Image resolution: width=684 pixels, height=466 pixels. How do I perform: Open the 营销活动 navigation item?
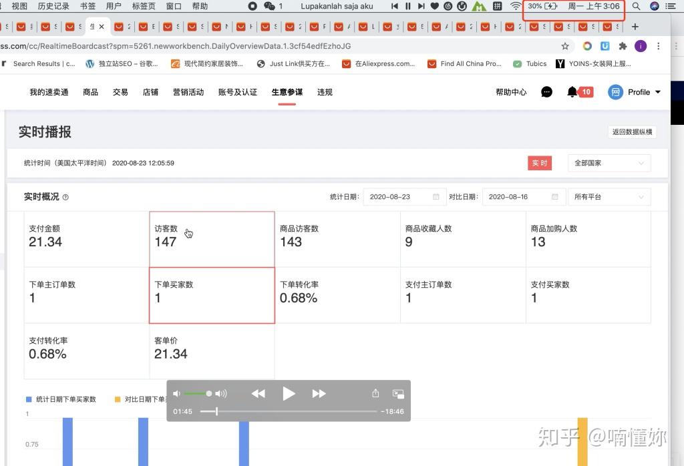coord(188,92)
